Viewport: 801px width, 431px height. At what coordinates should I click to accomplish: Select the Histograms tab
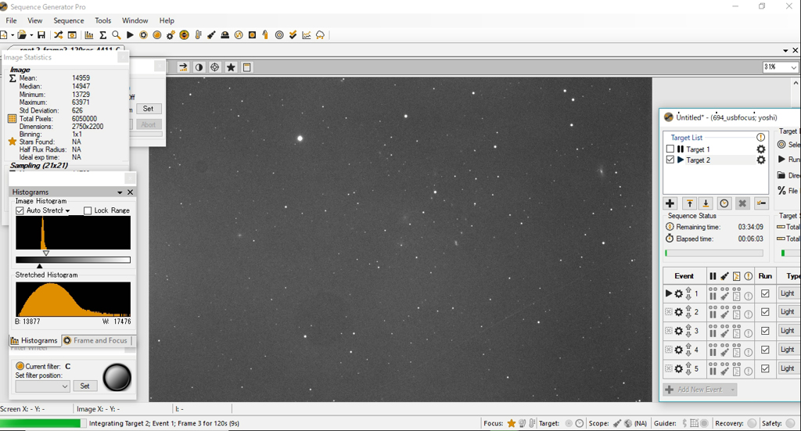coord(34,340)
